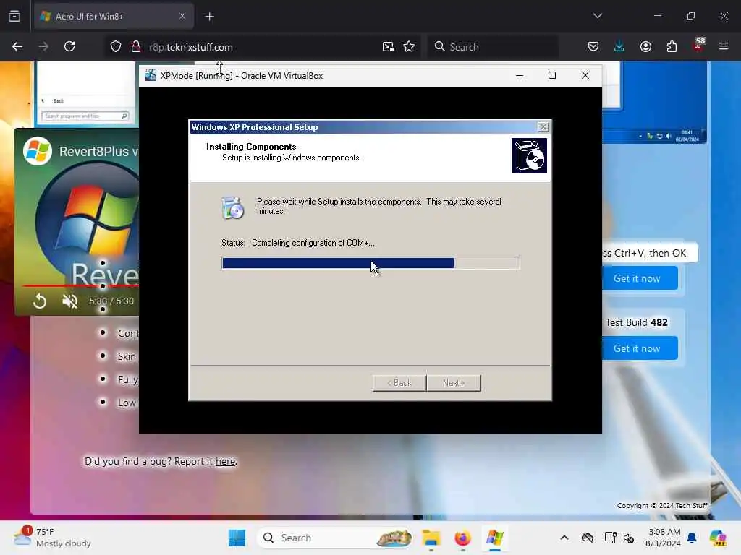The image size is (741, 555).
Task: Click the Aero UI for Win8+ tab
Action: [114, 17]
